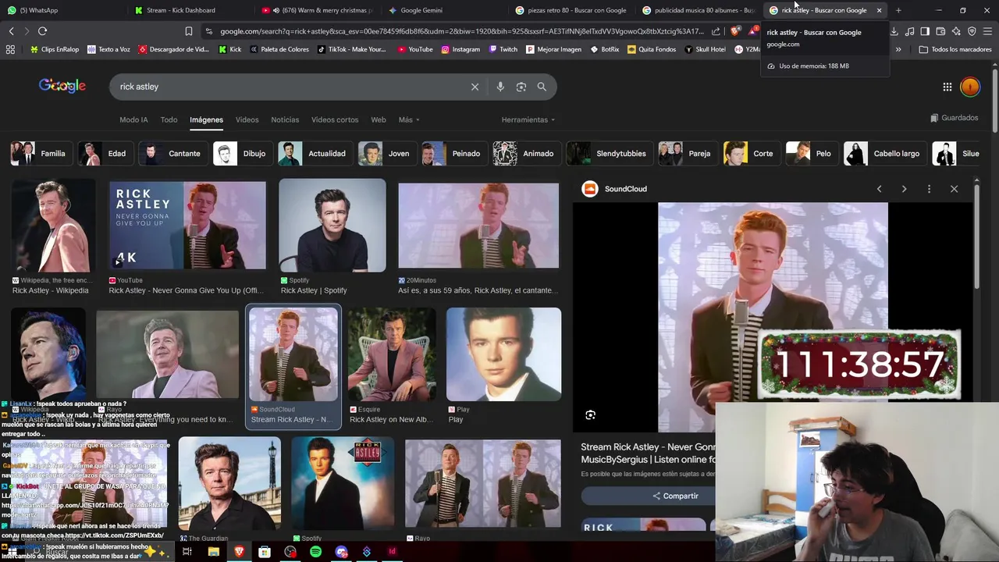Open Leo AI sparkle icon in toolbar
Screen dimensions: 999x562
[956, 31]
